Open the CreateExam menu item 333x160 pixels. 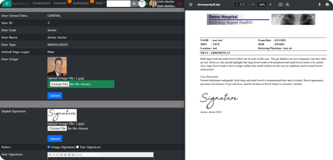[41, 3]
